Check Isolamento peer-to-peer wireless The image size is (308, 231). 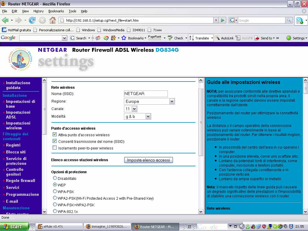pyautogui.click(x=55, y=147)
